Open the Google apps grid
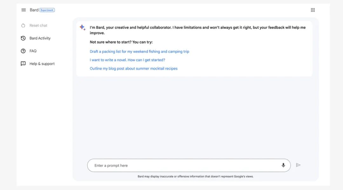This screenshot has width=343, height=190. (x=313, y=10)
